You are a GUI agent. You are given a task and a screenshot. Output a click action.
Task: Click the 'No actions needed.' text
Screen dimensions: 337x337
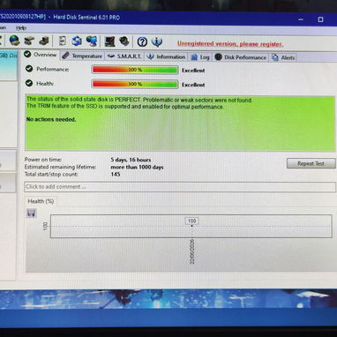(51, 119)
